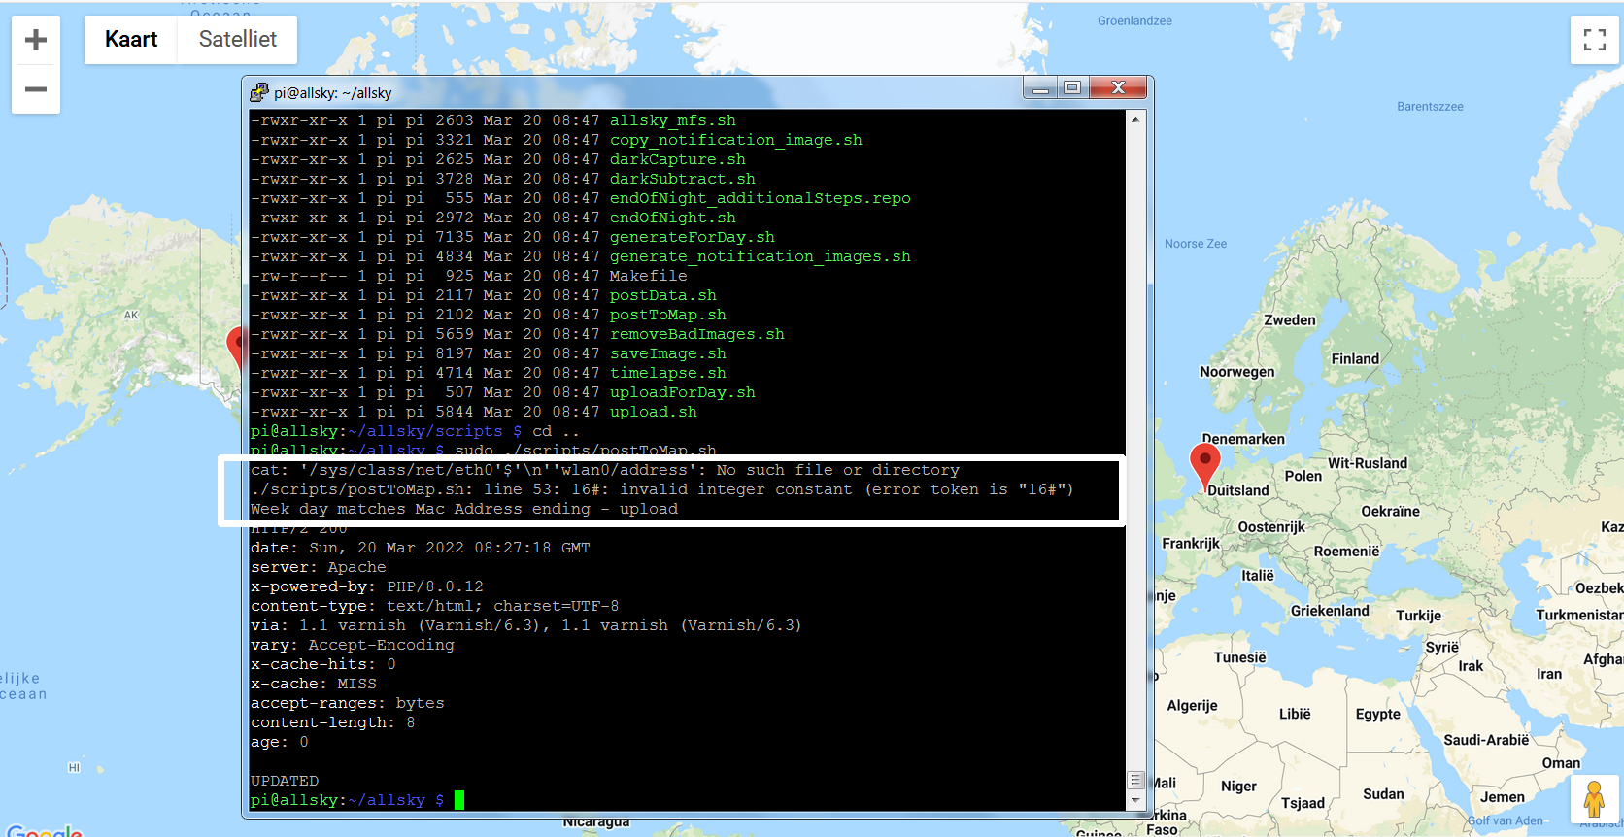Click the red map marker near Alaska
The width and height of the screenshot is (1624, 837).
tap(234, 347)
